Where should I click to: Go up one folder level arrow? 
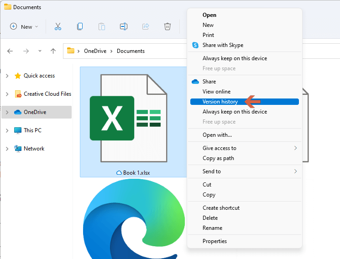click(x=53, y=51)
